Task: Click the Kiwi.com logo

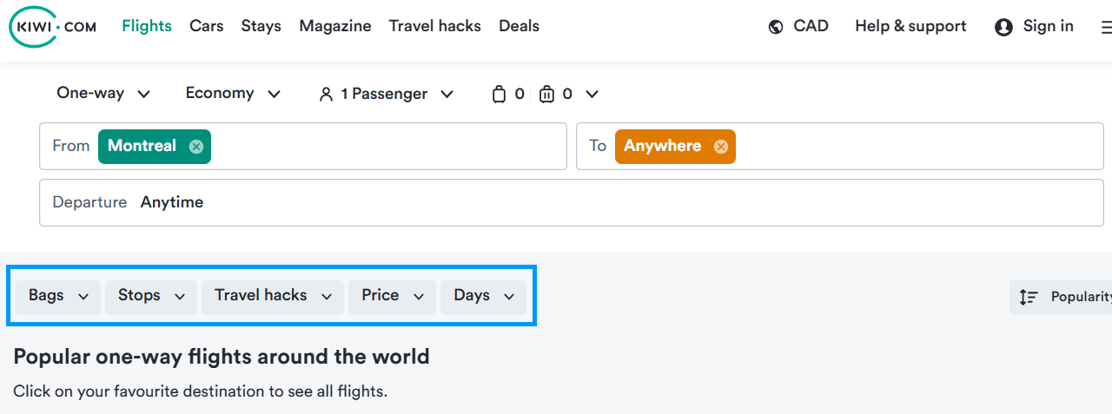Action: (x=53, y=27)
